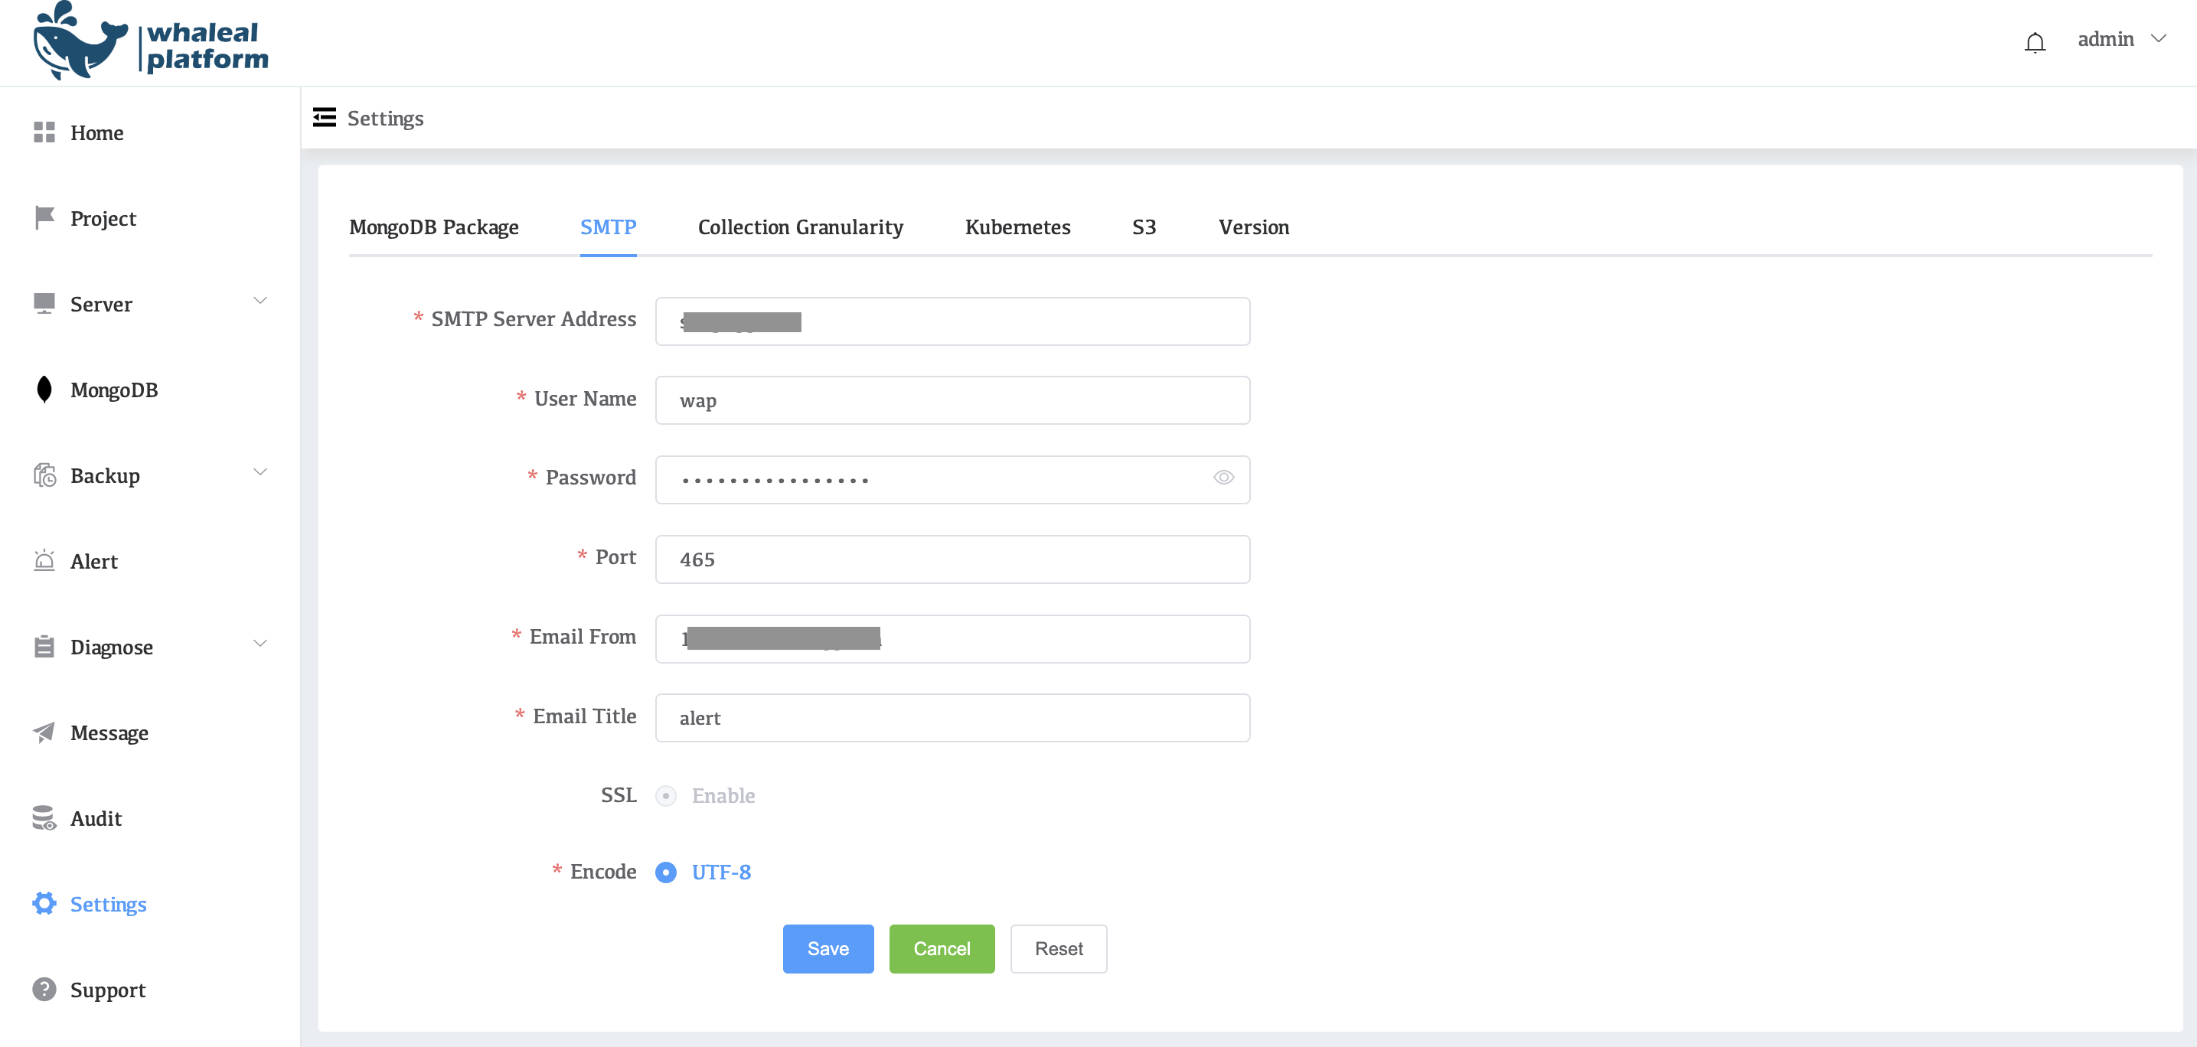Click the Reset button
2197x1047 pixels.
click(x=1059, y=949)
